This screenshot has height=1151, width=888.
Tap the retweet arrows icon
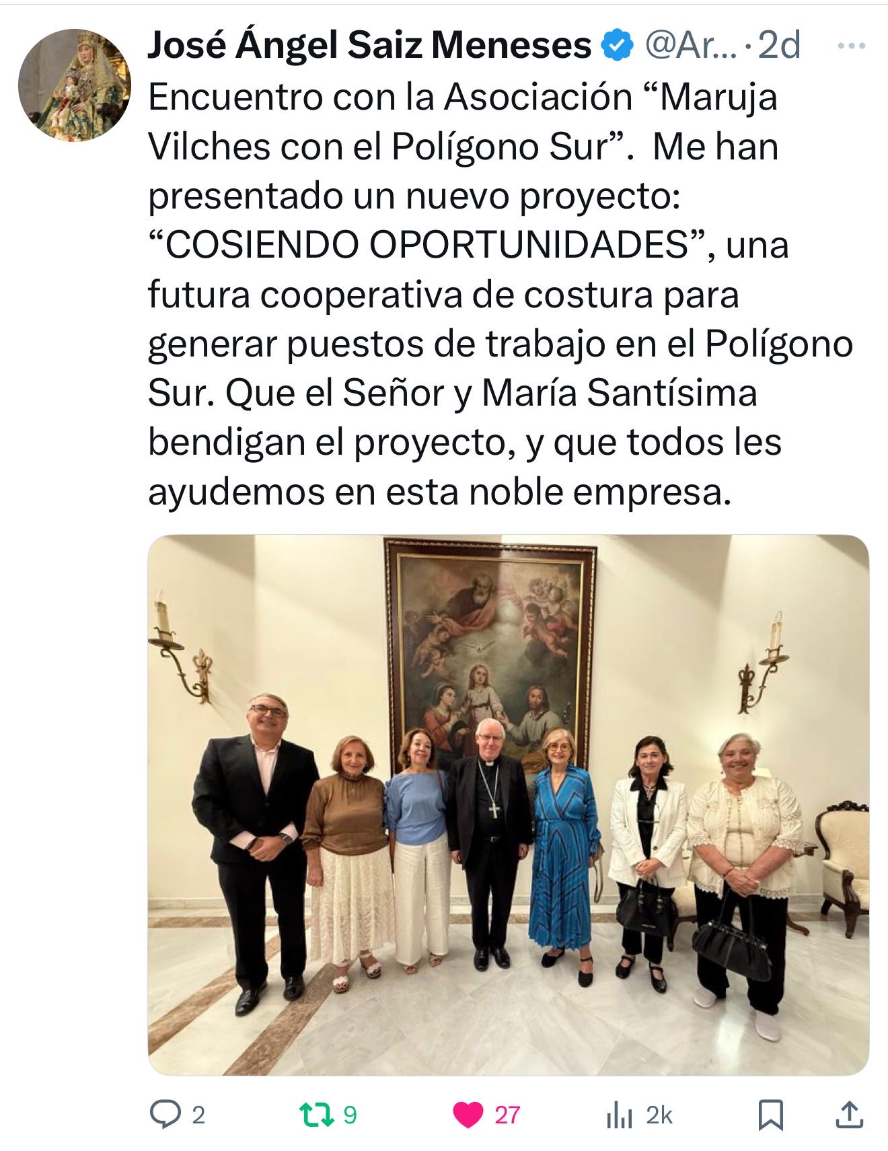[316, 1115]
